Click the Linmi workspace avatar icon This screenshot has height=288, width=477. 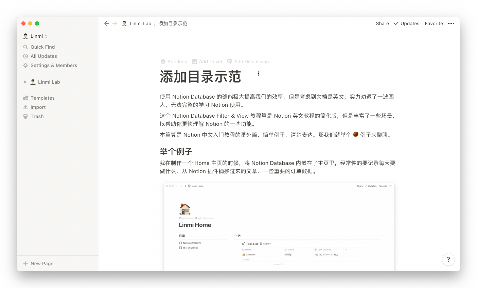[25, 36]
